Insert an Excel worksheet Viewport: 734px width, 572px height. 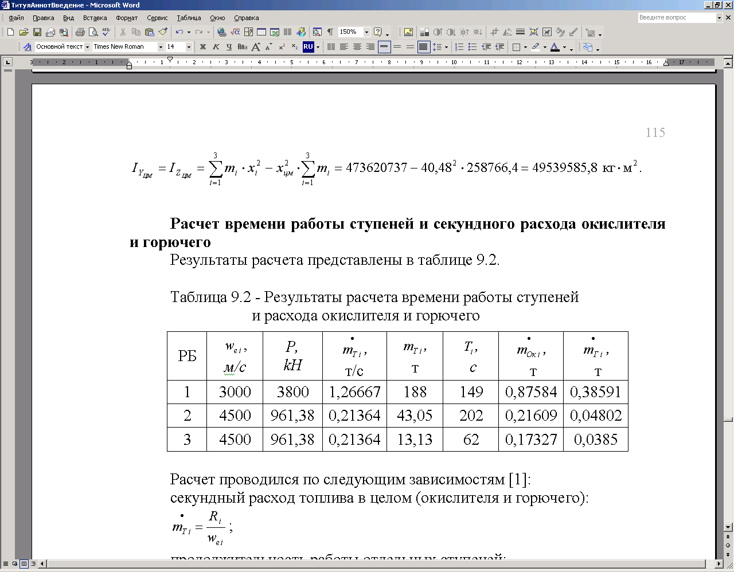tap(275, 32)
